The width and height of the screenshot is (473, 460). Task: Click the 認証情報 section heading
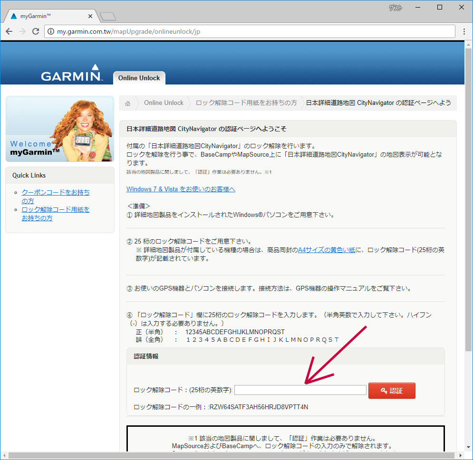pyautogui.click(x=146, y=356)
